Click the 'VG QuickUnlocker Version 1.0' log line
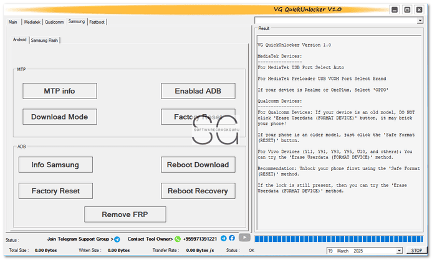 point(294,45)
